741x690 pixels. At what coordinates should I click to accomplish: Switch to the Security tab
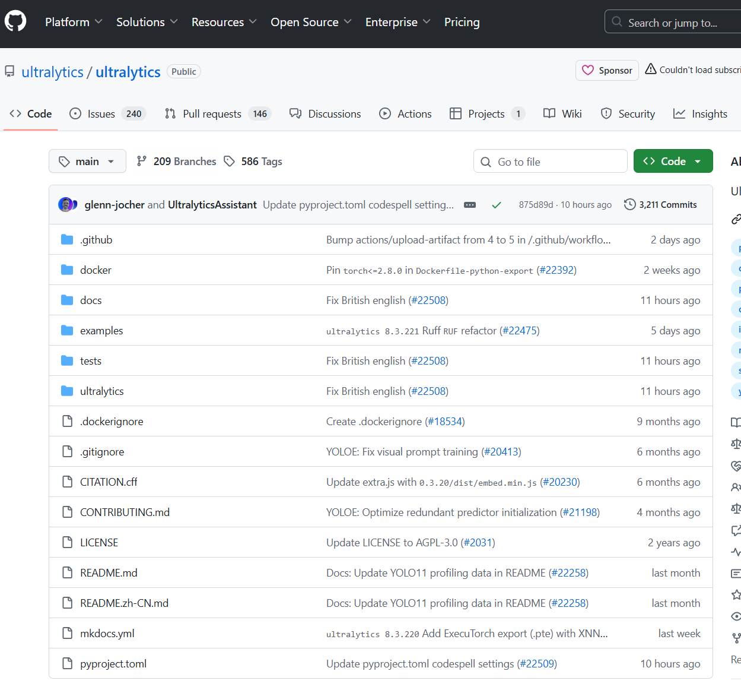628,113
